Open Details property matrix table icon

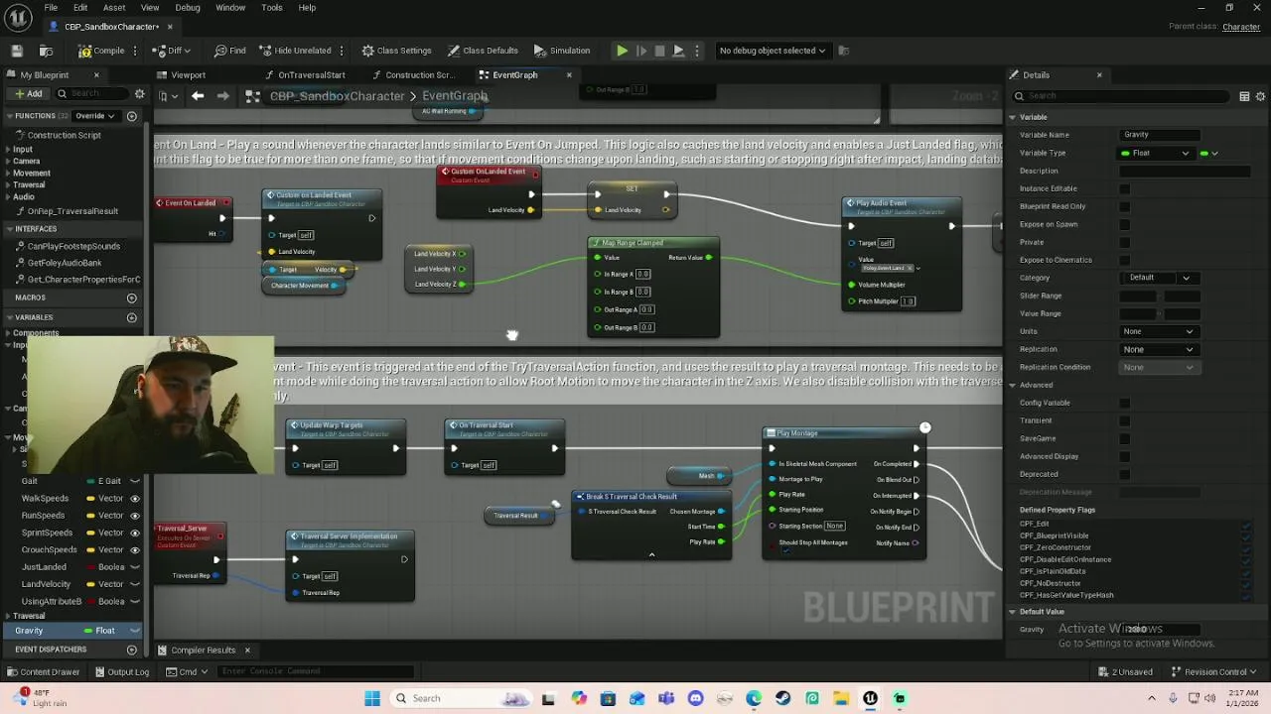click(1244, 96)
